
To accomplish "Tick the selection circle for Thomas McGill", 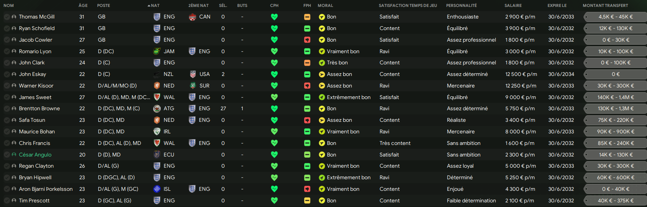I will click(7, 17).
